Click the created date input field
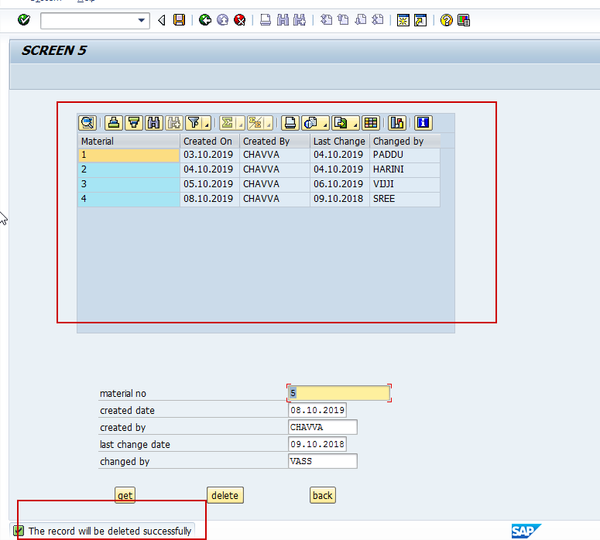Screen dimensions: 600x540 (x=317, y=410)
